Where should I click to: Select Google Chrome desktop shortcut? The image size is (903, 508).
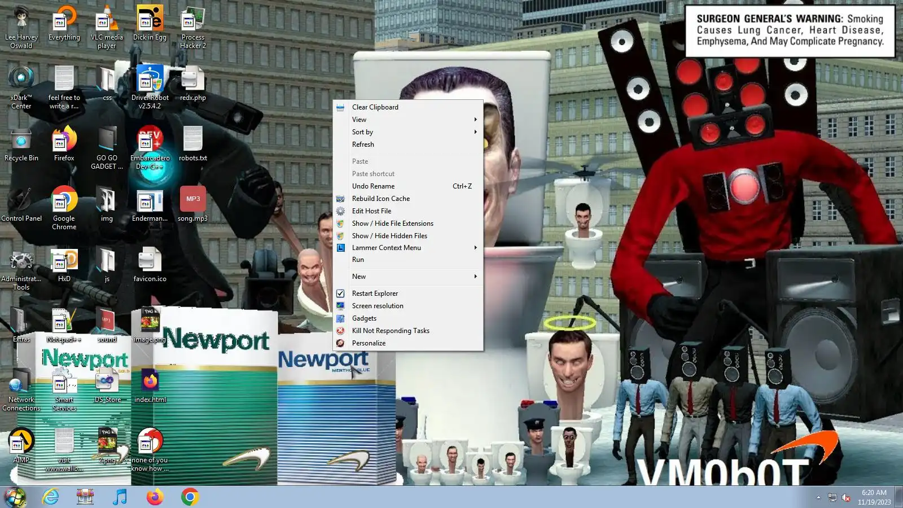point(64,207)
